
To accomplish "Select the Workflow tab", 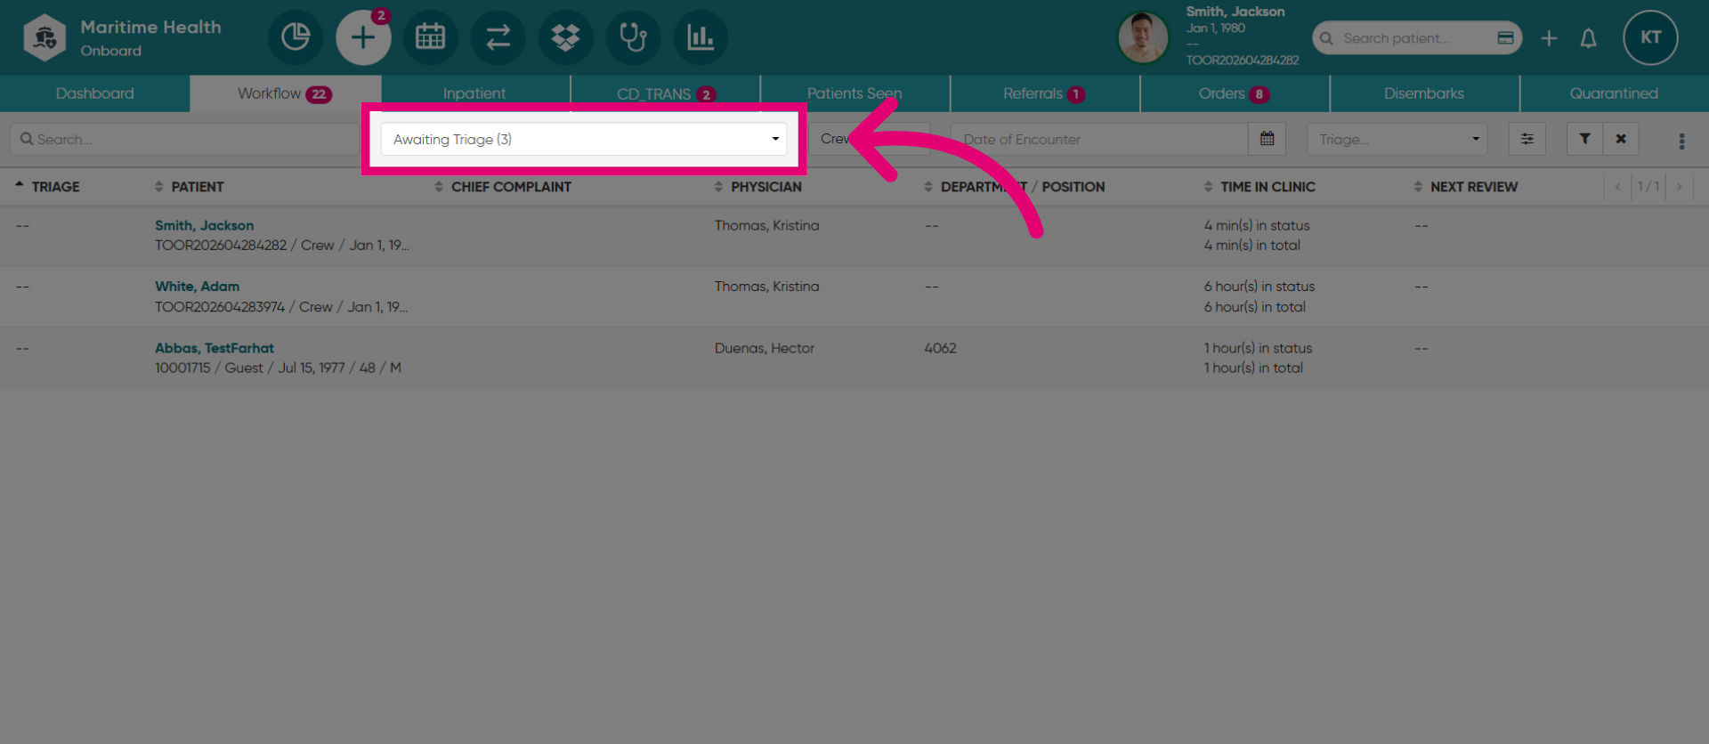I will [x=285, y=93].
